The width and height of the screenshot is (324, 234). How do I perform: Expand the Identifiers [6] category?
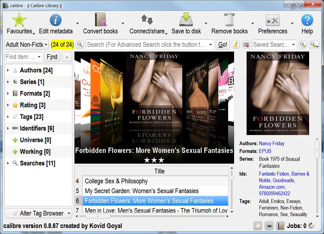(x=8, y=128)
